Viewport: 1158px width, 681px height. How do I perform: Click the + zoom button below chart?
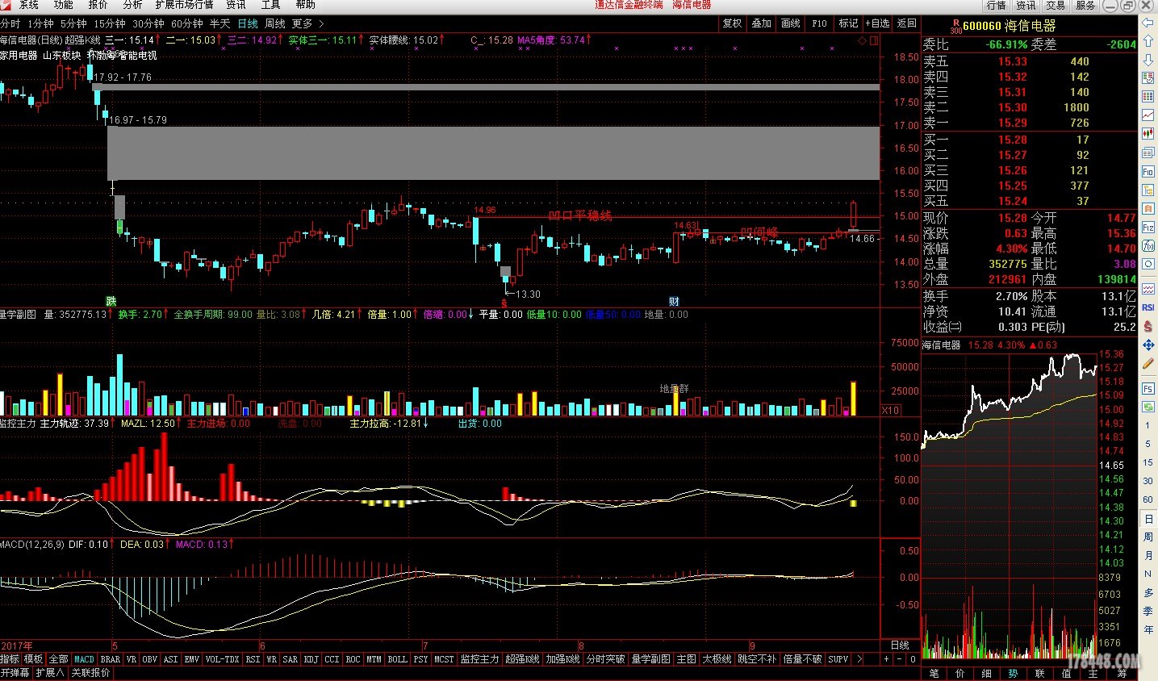pyautogui.click(x=886, y=659)
